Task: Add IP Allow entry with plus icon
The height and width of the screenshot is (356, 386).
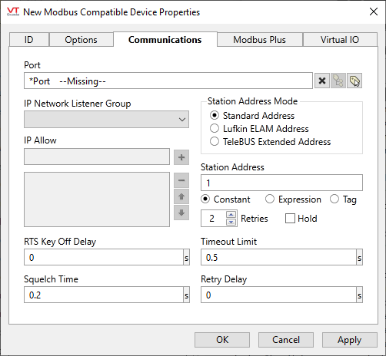Action: [x=181, y=157]
